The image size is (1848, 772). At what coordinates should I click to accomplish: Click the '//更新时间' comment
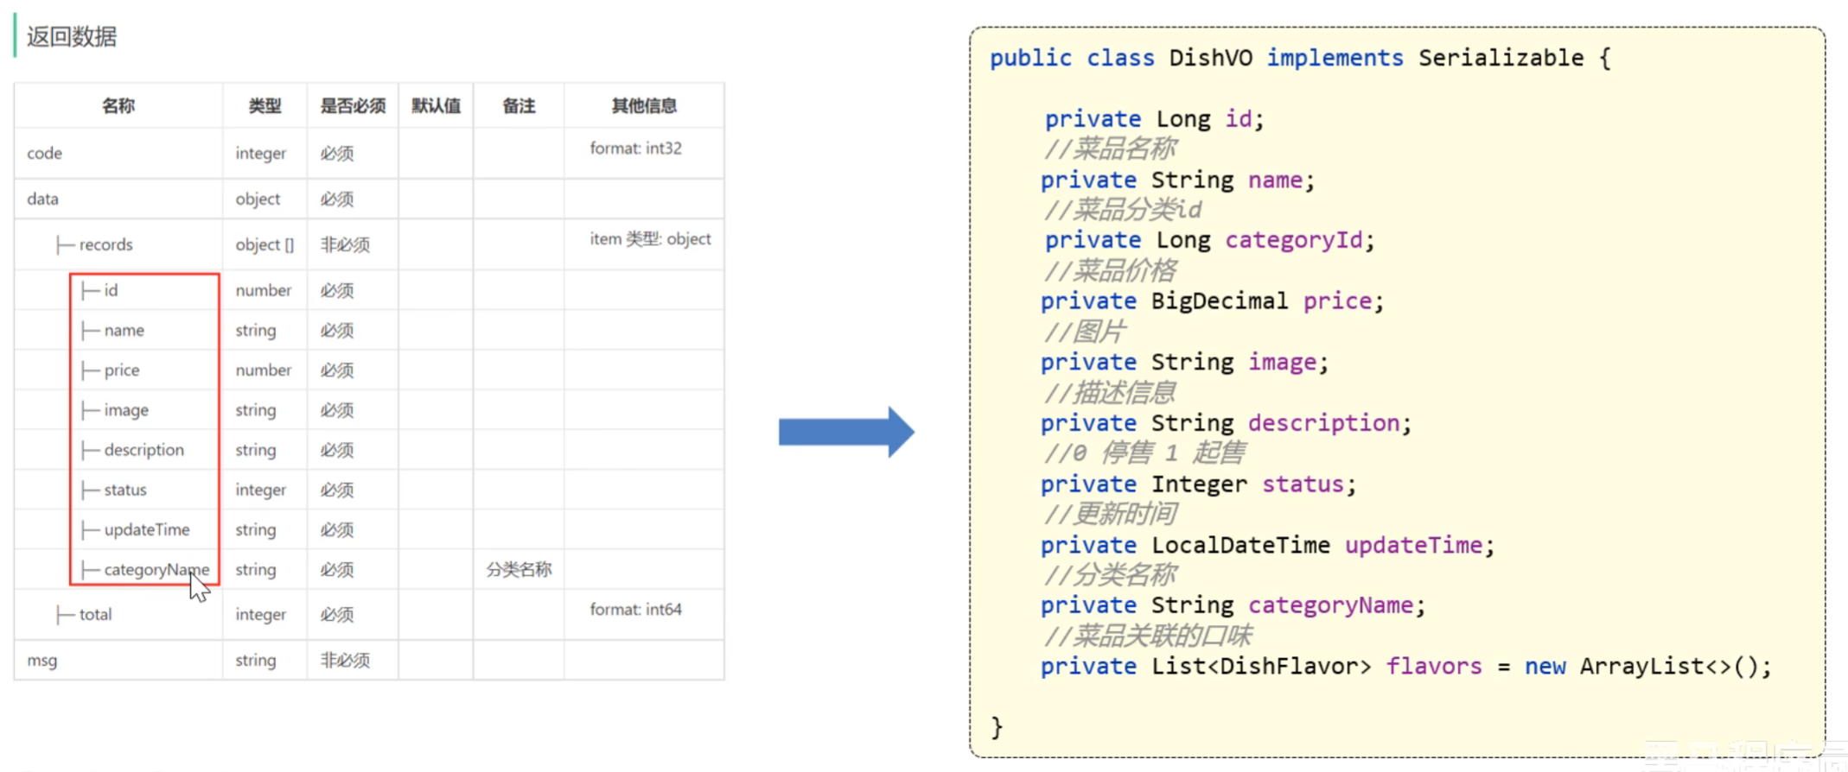point(1110,514)
